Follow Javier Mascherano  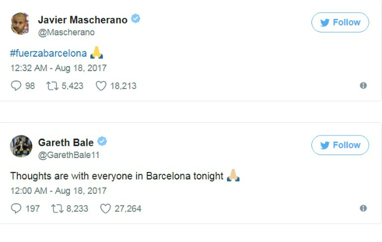pyautogui.click(x=340, y=23)
